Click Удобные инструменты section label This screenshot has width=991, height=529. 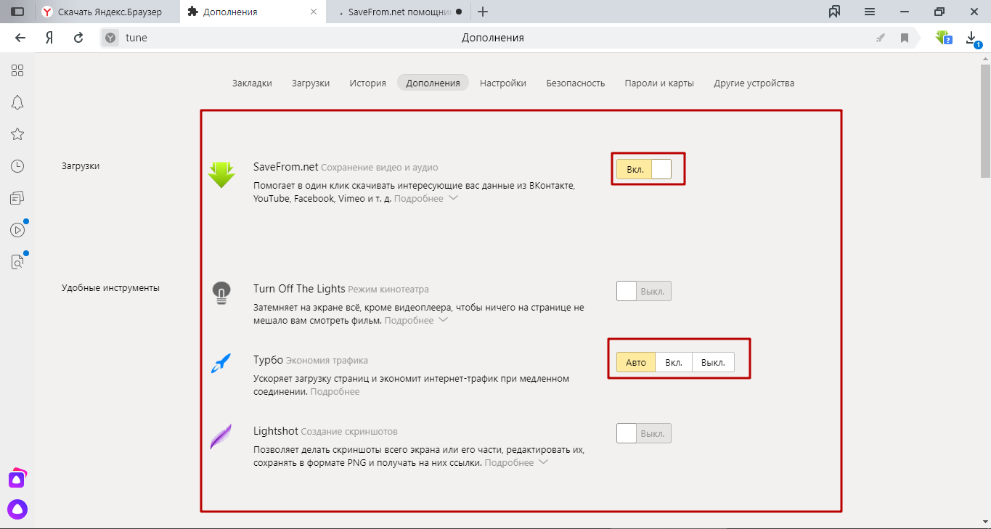point(110,287)
